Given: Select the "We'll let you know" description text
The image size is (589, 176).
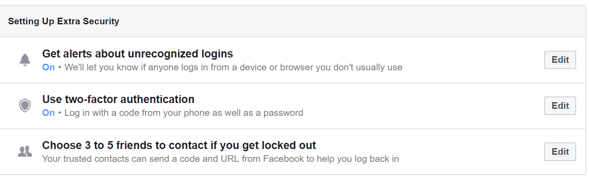Looking at the screenshot, I should [234, 68].
